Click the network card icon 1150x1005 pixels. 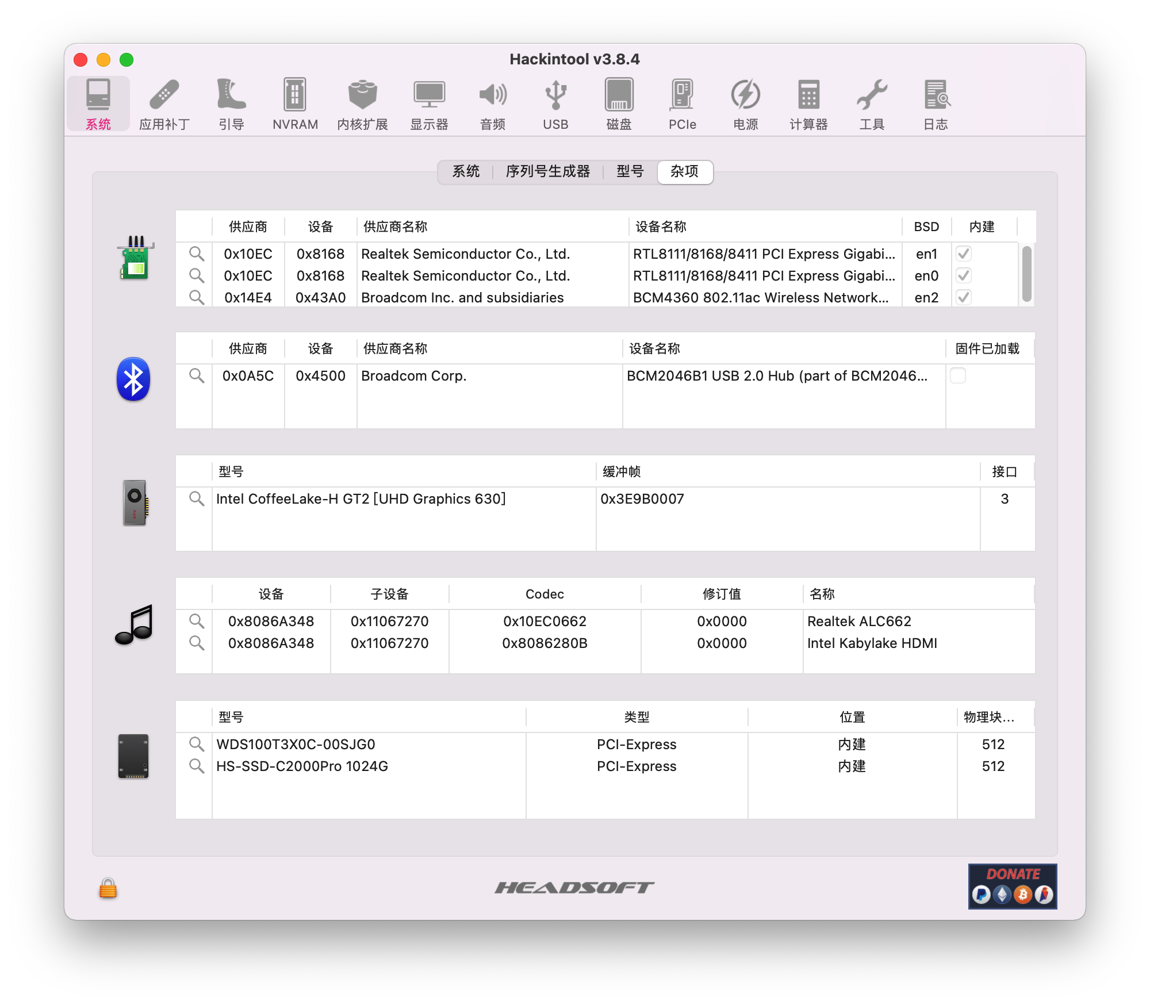pyautogui.click(x=135, y=258)
